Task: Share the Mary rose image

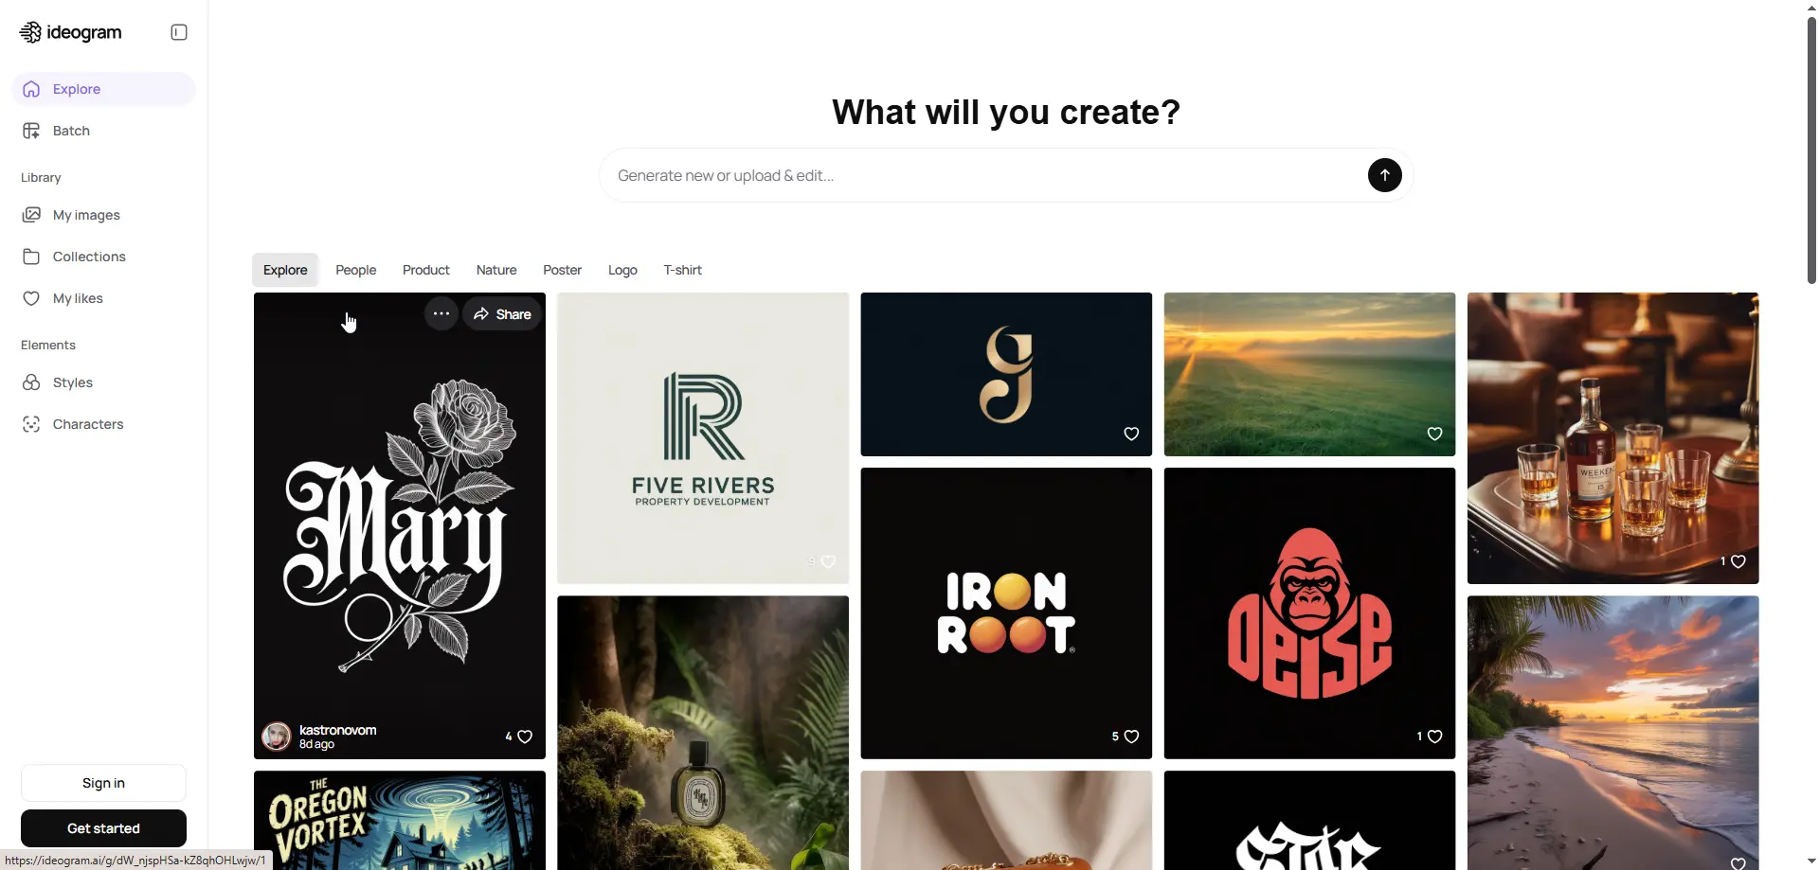Action: pos(502,314)
